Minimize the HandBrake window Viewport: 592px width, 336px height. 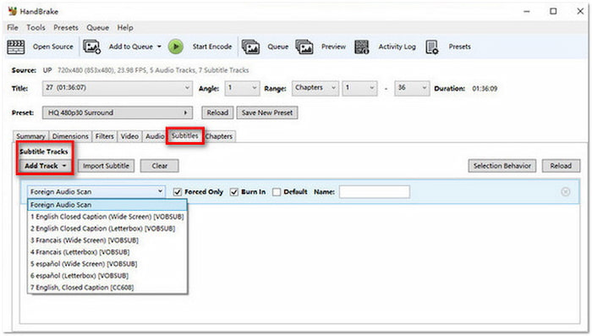tap(527, 11)
